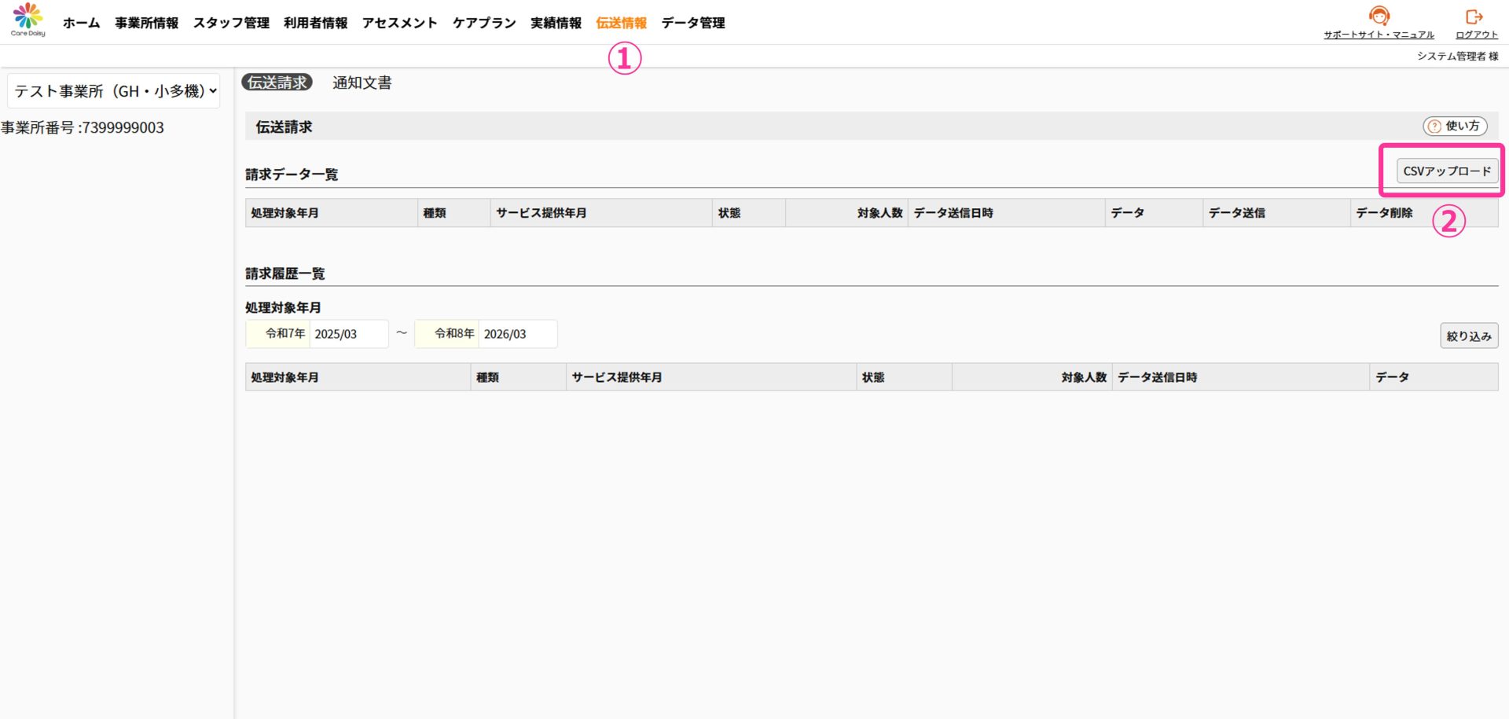Open the ケアプラン menu item
Viewport: 1509px width, 719px height.
point(484,23)
